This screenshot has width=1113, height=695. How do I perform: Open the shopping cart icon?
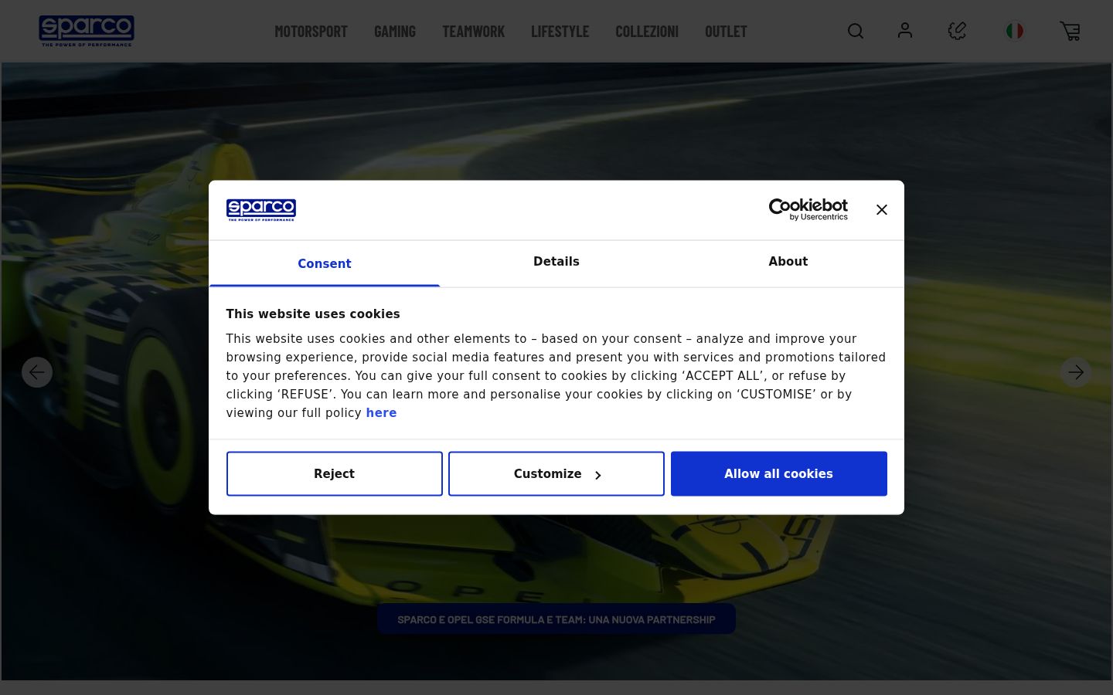1070,31
